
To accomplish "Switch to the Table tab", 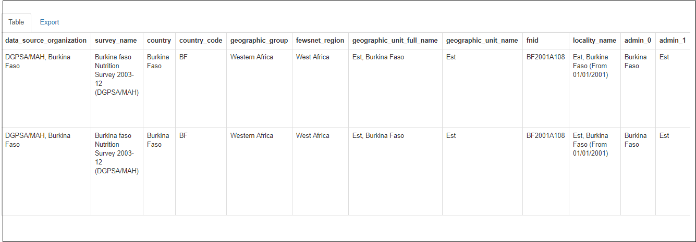I will pos(16,22).
